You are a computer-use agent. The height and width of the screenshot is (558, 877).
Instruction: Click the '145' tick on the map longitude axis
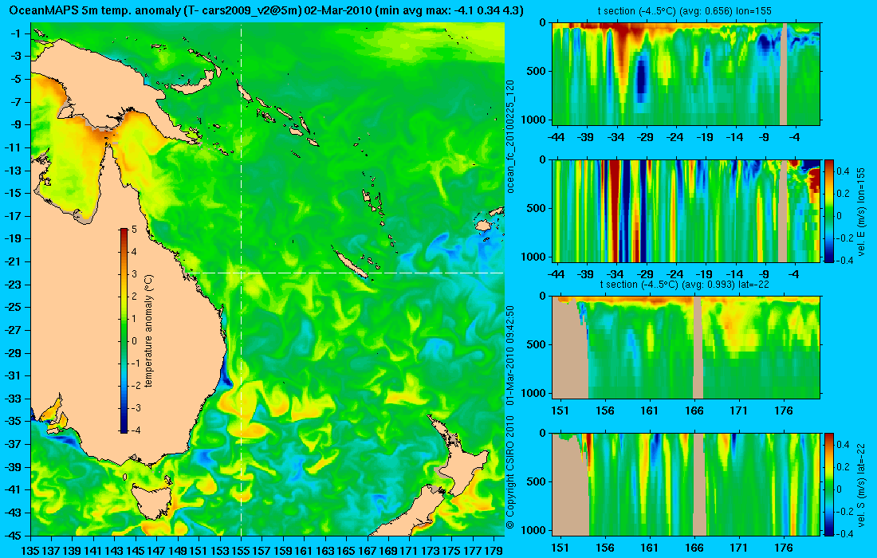[136, 551]
